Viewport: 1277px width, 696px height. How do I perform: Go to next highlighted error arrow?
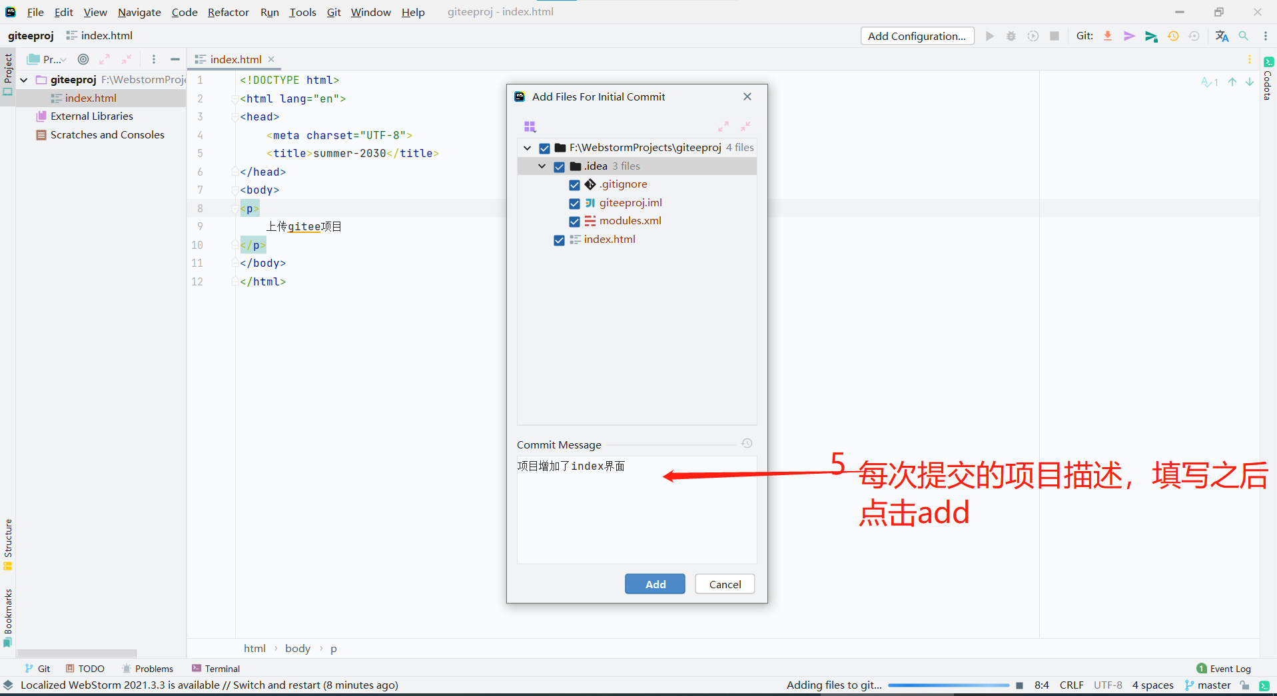[x=1250, y=82]
